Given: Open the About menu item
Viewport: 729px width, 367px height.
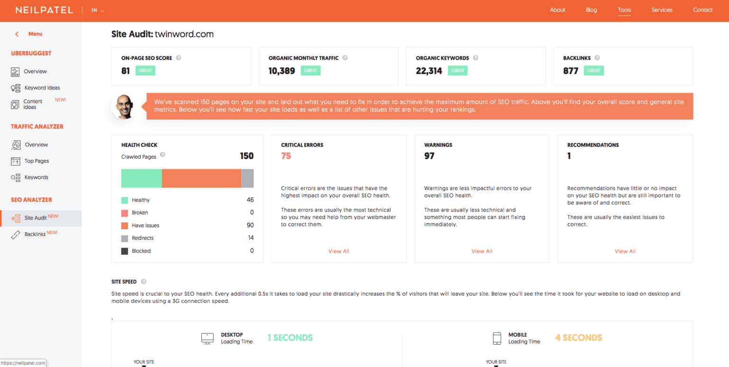Looking at the screenshot, I should (558, 10).
